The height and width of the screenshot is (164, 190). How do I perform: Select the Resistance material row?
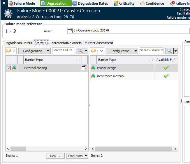134,76
